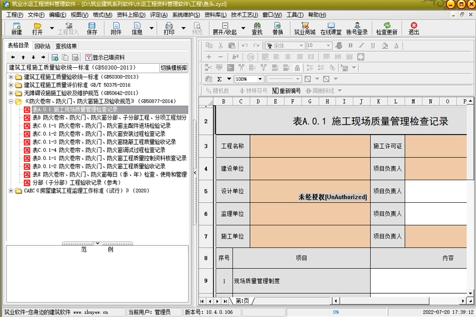This screenshot has width=476, height=317.
Task: Click the Σ sum icon
Action: point(219,79)
